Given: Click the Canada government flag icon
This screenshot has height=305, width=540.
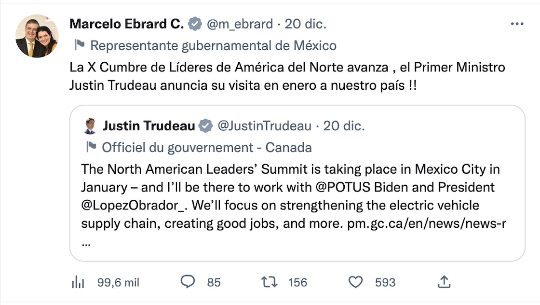Looking at the screenshot, I should tap(91, 147).
